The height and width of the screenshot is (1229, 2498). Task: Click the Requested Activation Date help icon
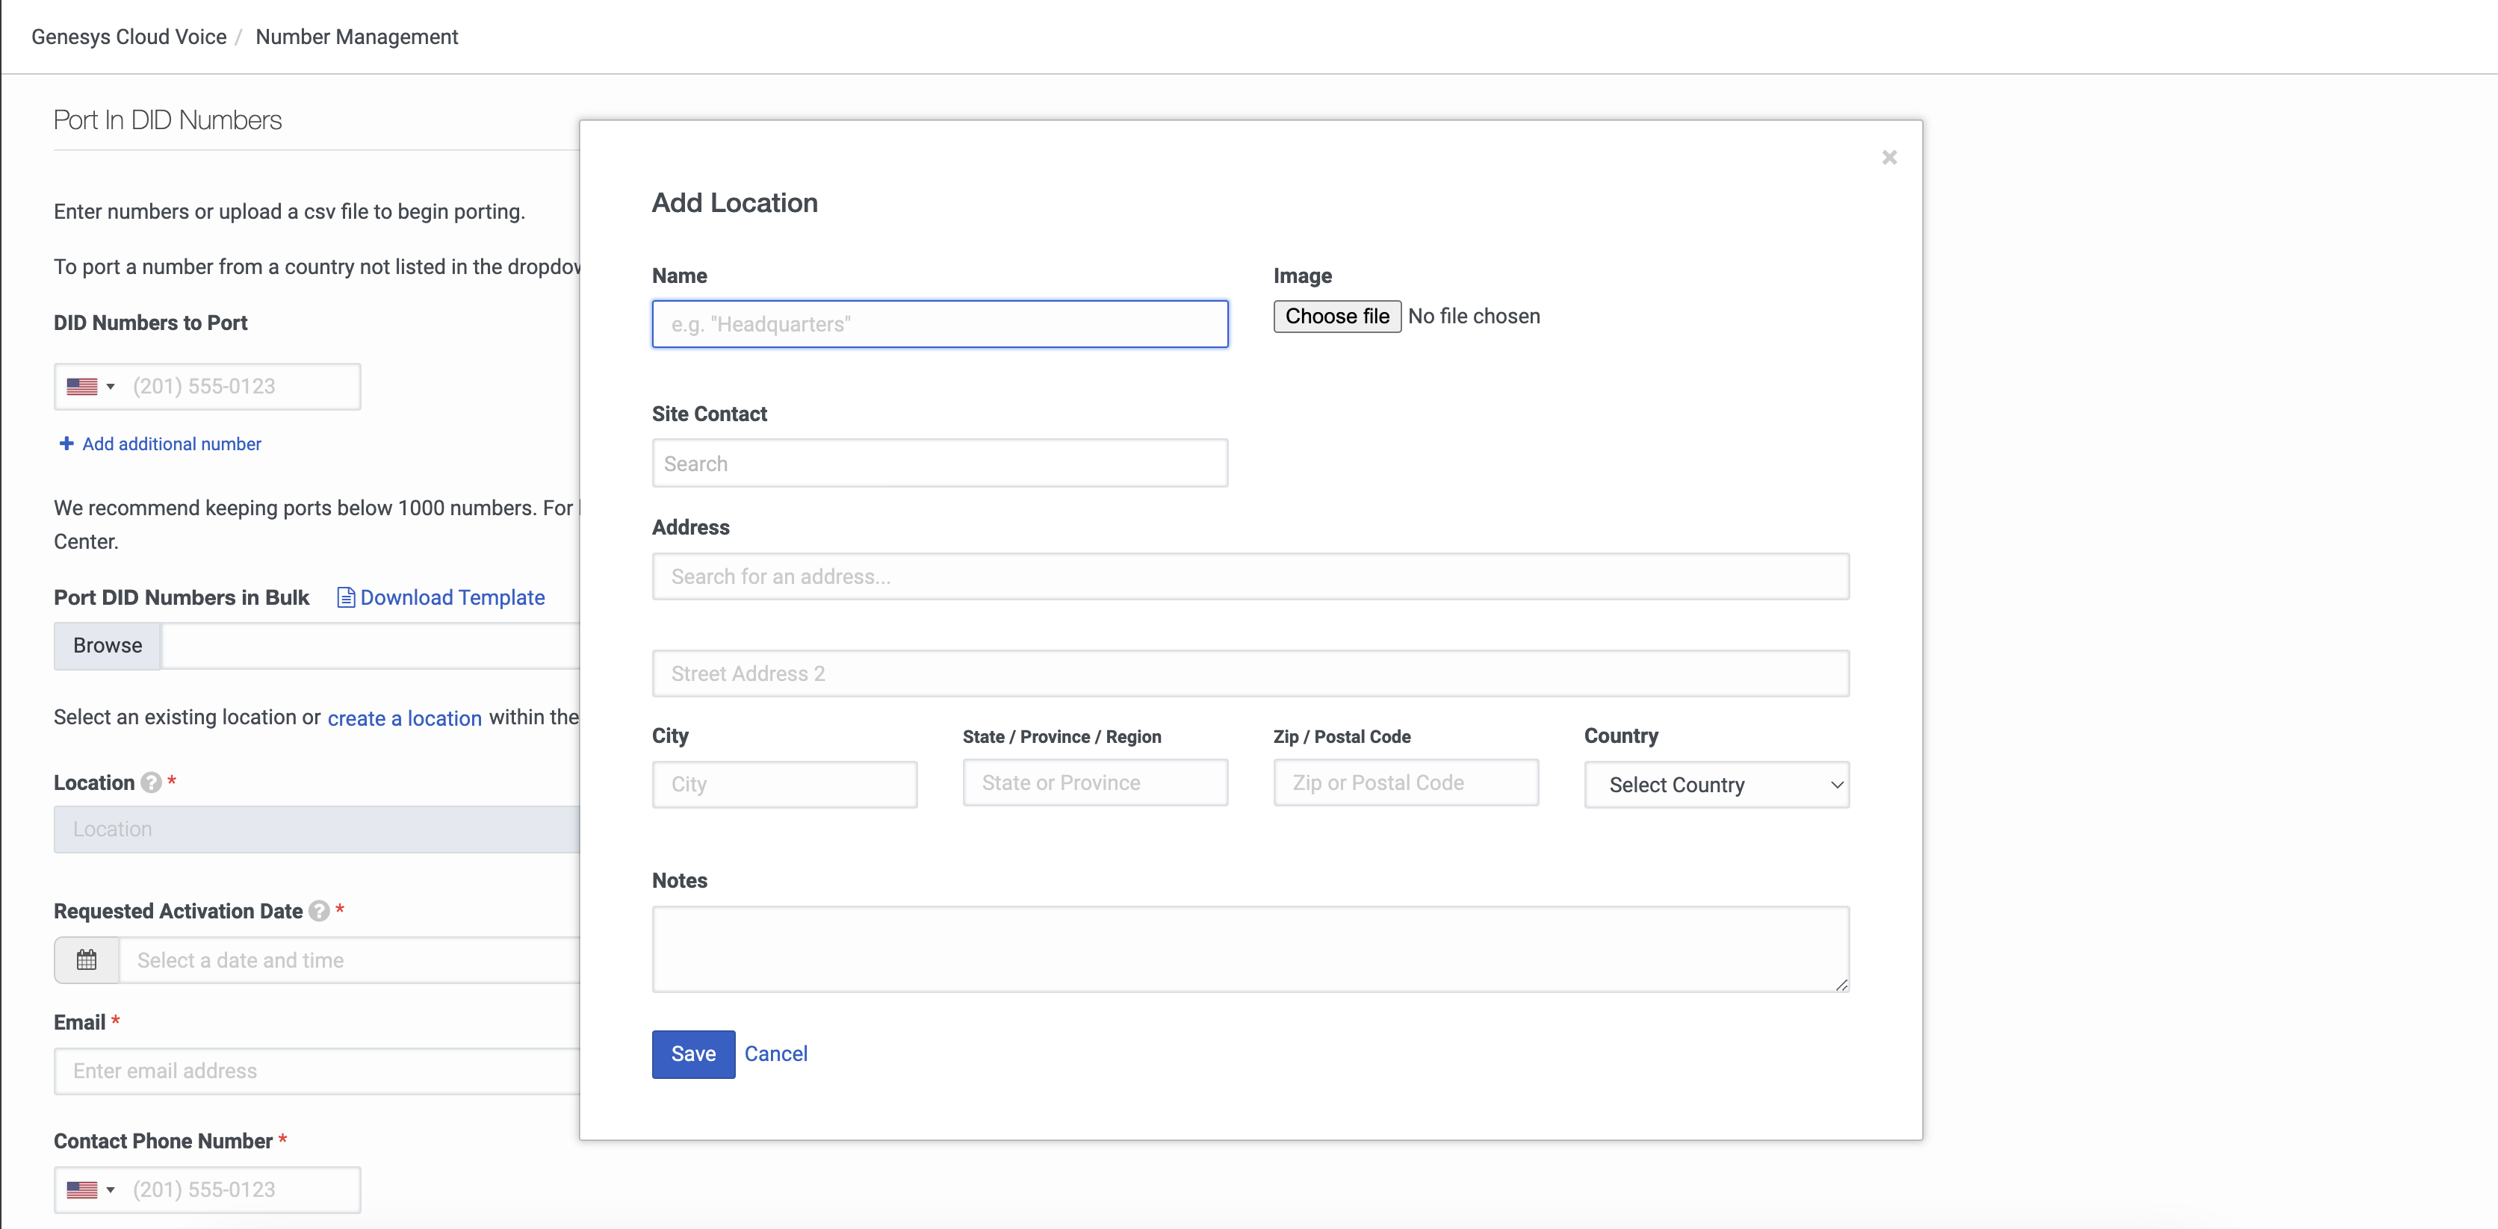click(x=319, y=911)
